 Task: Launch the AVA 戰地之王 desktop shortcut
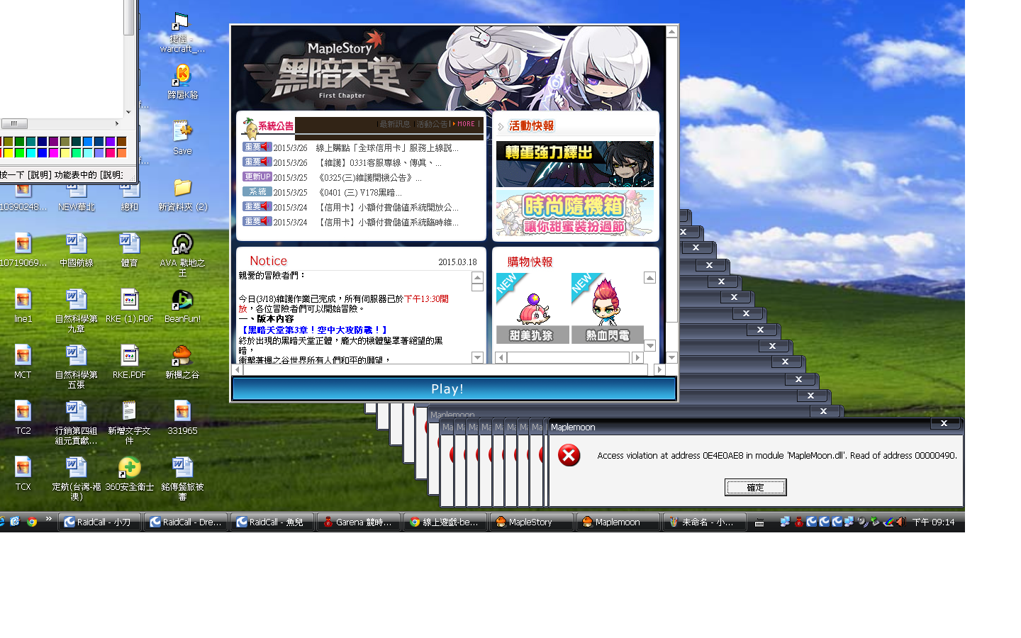tap(182, 254)
